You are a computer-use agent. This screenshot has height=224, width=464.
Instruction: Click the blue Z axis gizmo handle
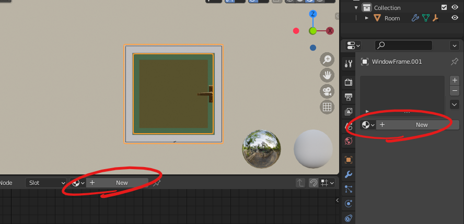(x=313, y=14)
